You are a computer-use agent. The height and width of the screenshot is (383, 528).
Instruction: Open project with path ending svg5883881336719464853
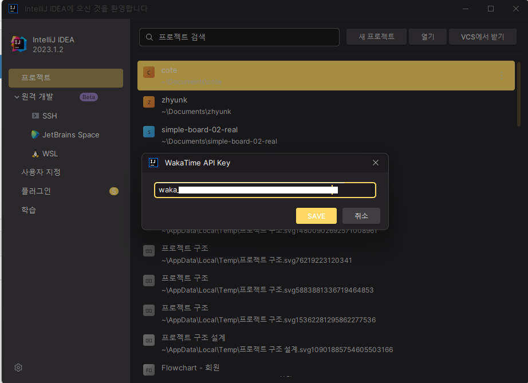[x=326, y=284]
